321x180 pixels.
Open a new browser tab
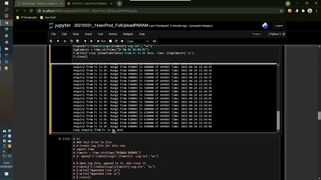[x=119, y=3]
